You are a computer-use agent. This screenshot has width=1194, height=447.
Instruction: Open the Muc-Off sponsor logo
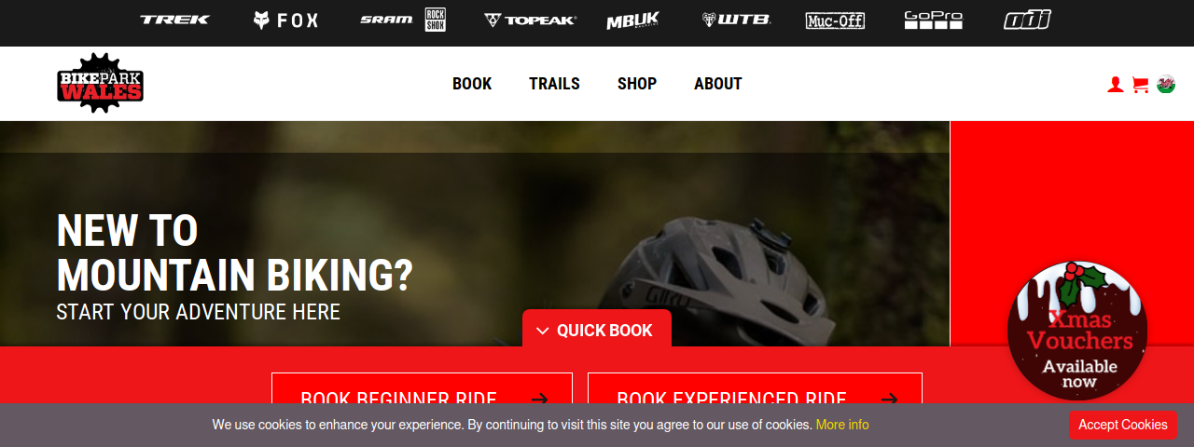pyautogui.click(x=835, y=20)
